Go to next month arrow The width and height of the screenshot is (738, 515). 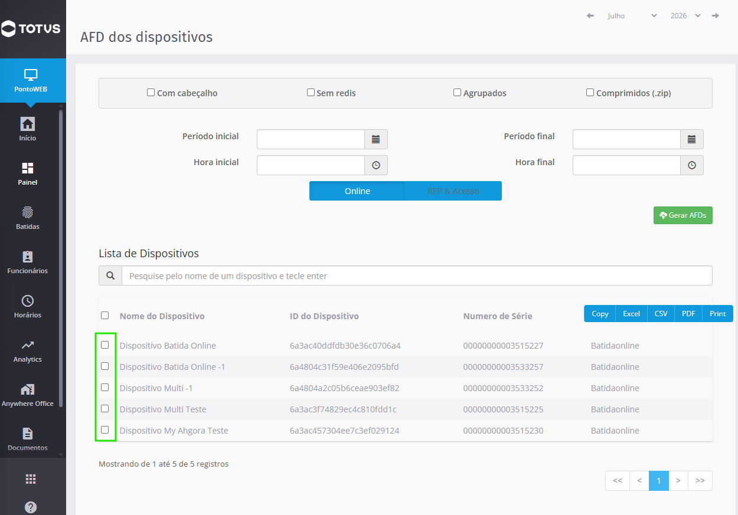click(x=716, y=16)
